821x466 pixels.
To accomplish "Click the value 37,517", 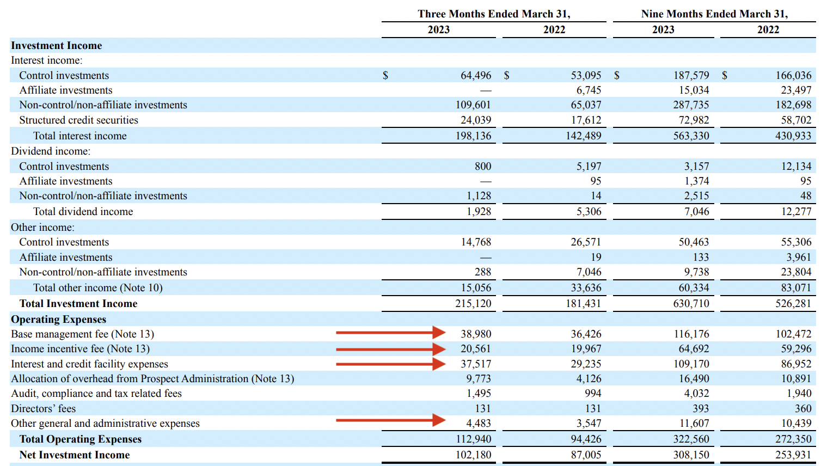I will coord(476,364).
